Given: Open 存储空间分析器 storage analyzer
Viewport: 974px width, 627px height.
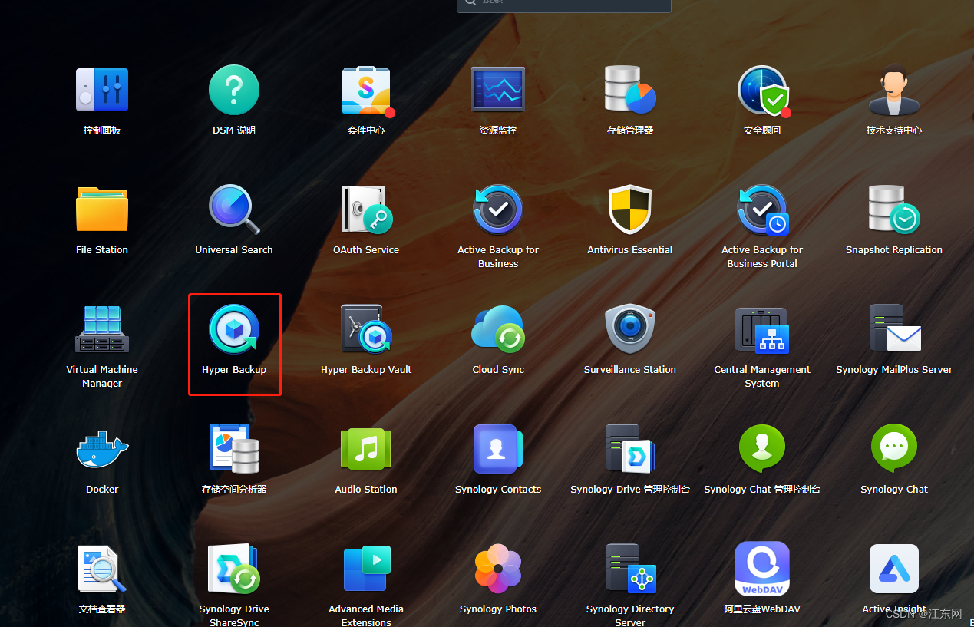Looking at the screenshot, I should click(x=234, y=449).
